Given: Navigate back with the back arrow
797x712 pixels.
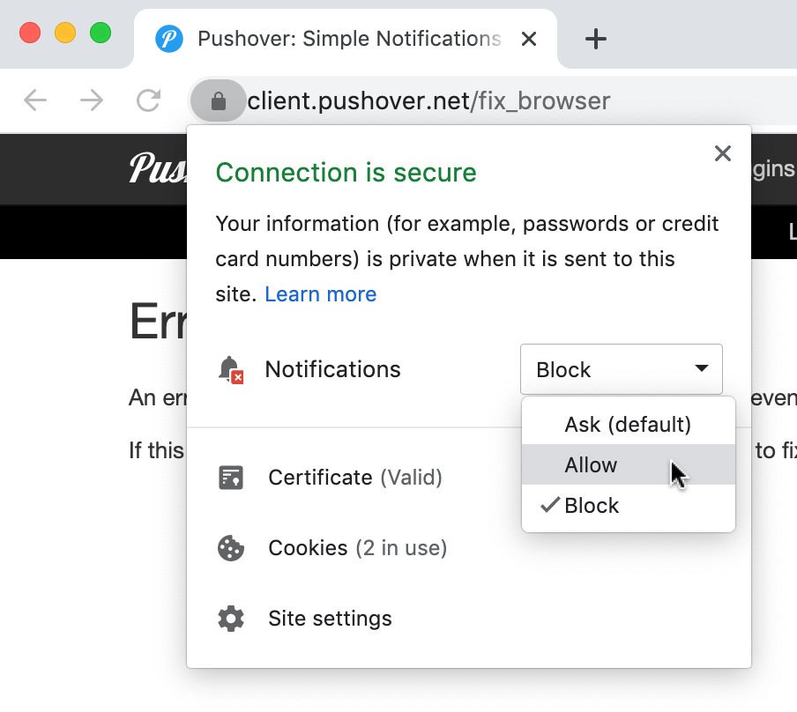Looking at the screenshot, I should pyautogui.click(x=35, y=100).
